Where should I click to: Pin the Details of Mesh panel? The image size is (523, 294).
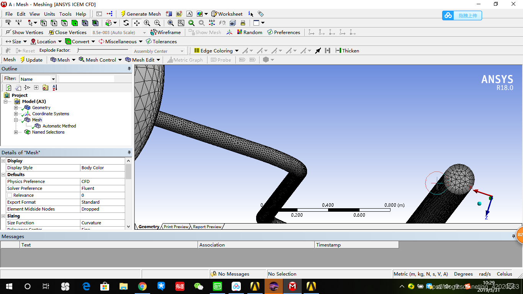click(x=129, y=152)
